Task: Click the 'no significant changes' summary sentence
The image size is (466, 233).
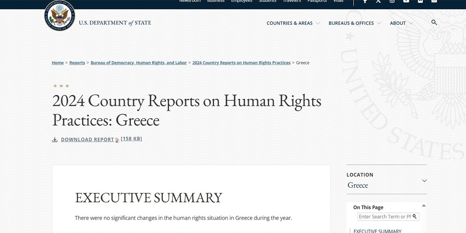Action: [x=183, y=218]
